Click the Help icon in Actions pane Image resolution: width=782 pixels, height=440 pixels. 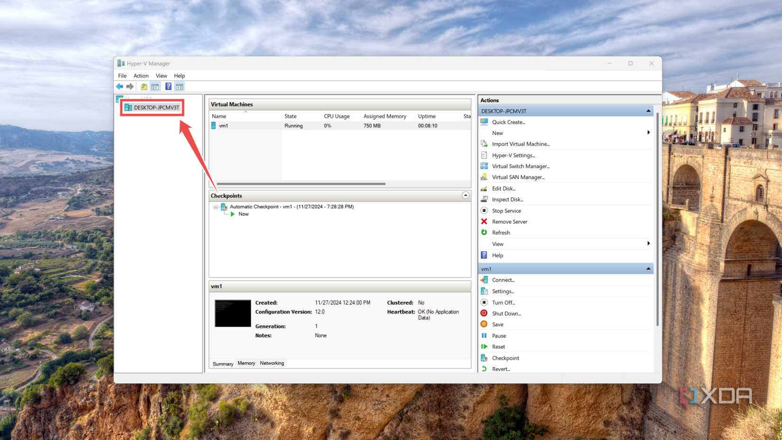point(484,255)
